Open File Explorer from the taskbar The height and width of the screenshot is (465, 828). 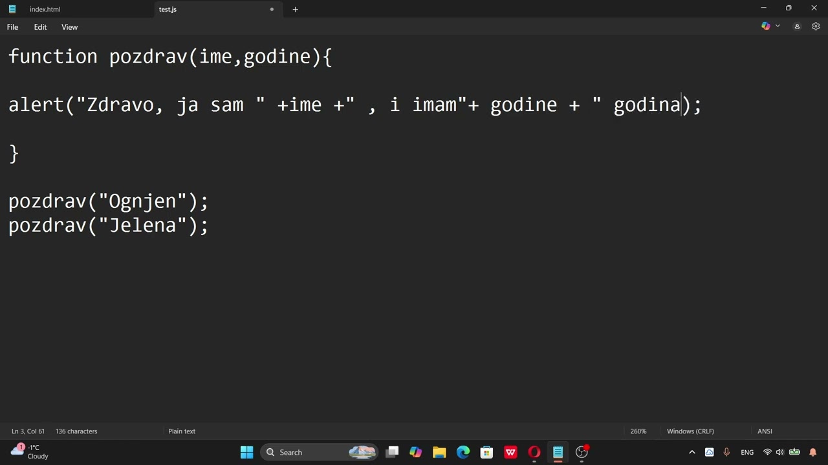439,452
